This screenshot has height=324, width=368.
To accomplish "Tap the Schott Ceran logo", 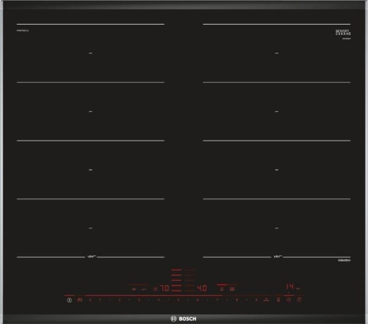I will click(x=342, y=33).
